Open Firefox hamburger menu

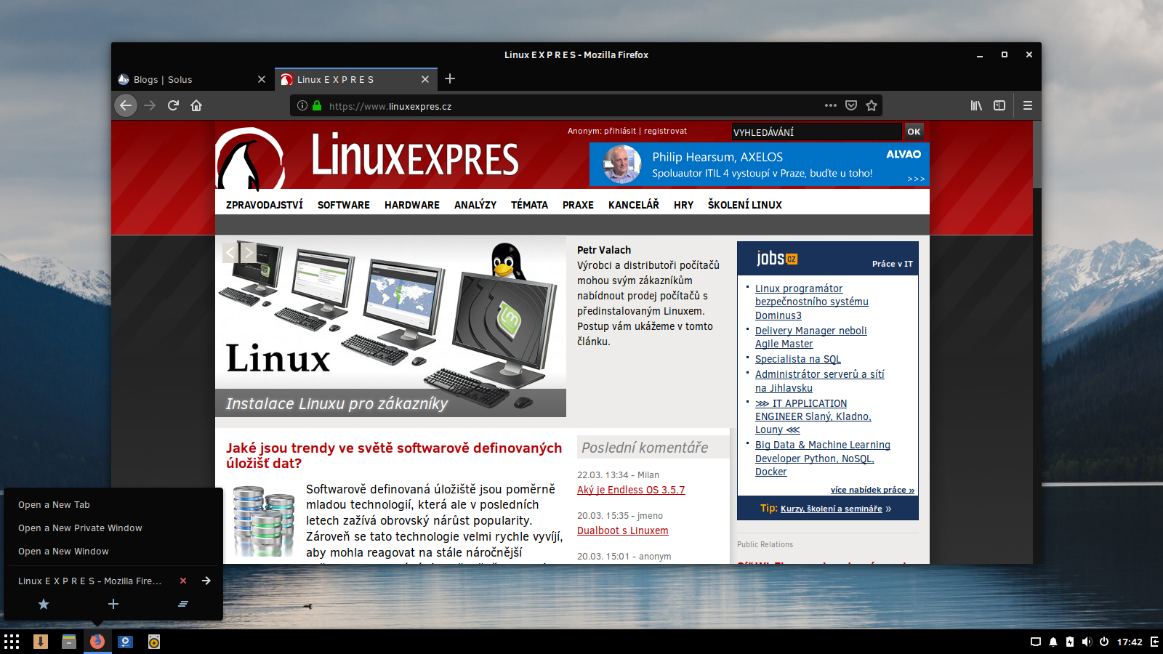1028,105
